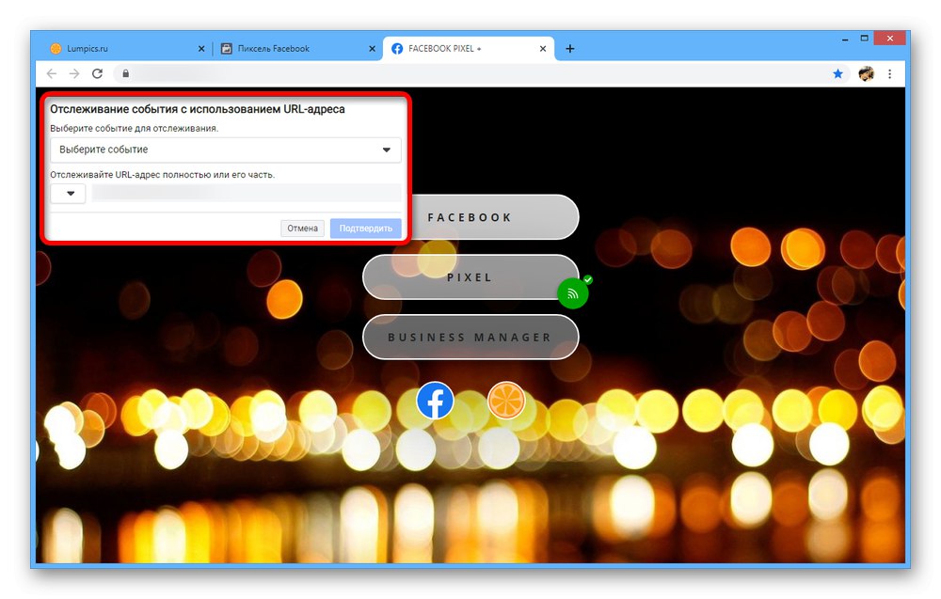Focus the tracked URL input field
941x599 pixels.
pyautogui.click(x=246, y=193)
